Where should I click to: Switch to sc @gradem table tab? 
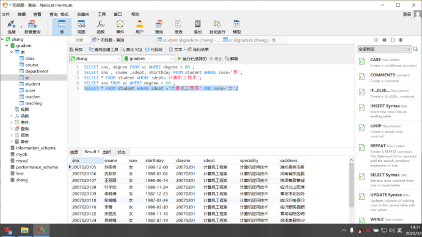[250, 40]
